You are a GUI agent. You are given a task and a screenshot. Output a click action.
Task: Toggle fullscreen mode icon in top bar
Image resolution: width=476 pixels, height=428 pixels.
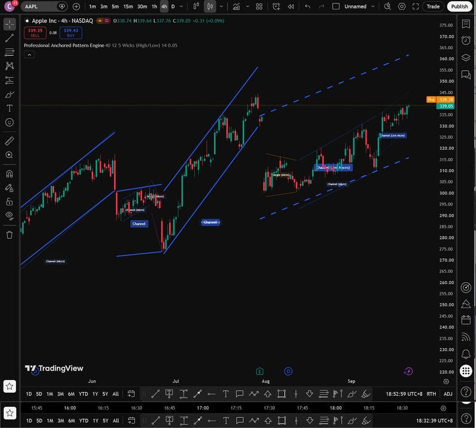415,7
